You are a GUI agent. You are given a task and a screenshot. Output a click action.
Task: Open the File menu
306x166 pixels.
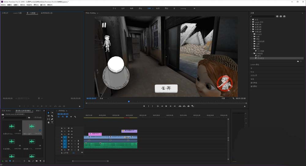(3, 5)
